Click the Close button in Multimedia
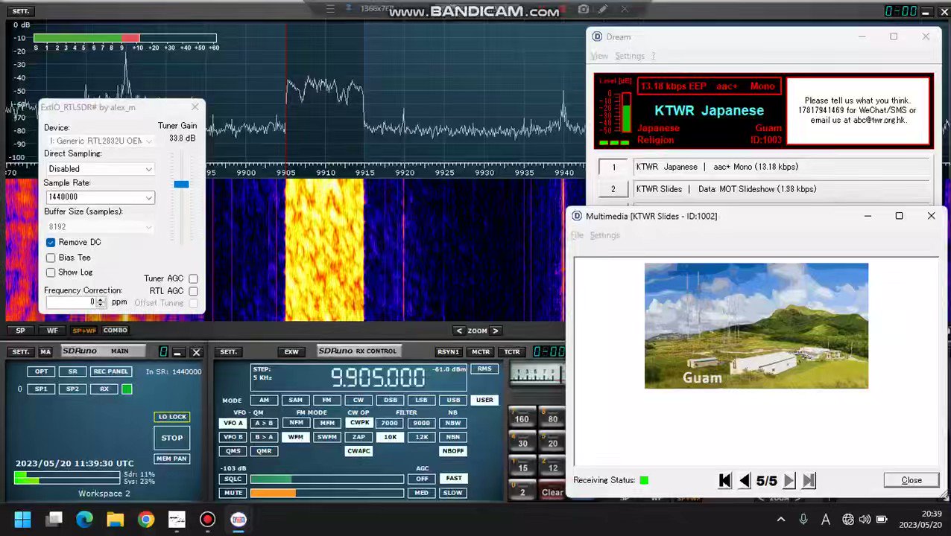 (911, 480)
